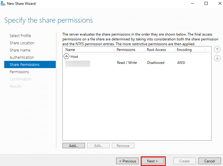Screen dimensions: 223x166
Task: Sort by Permissions column header
Action: tap(126, 50)
